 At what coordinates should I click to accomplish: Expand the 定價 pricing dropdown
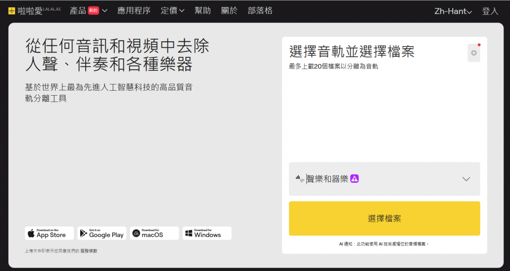coord(172,11)
